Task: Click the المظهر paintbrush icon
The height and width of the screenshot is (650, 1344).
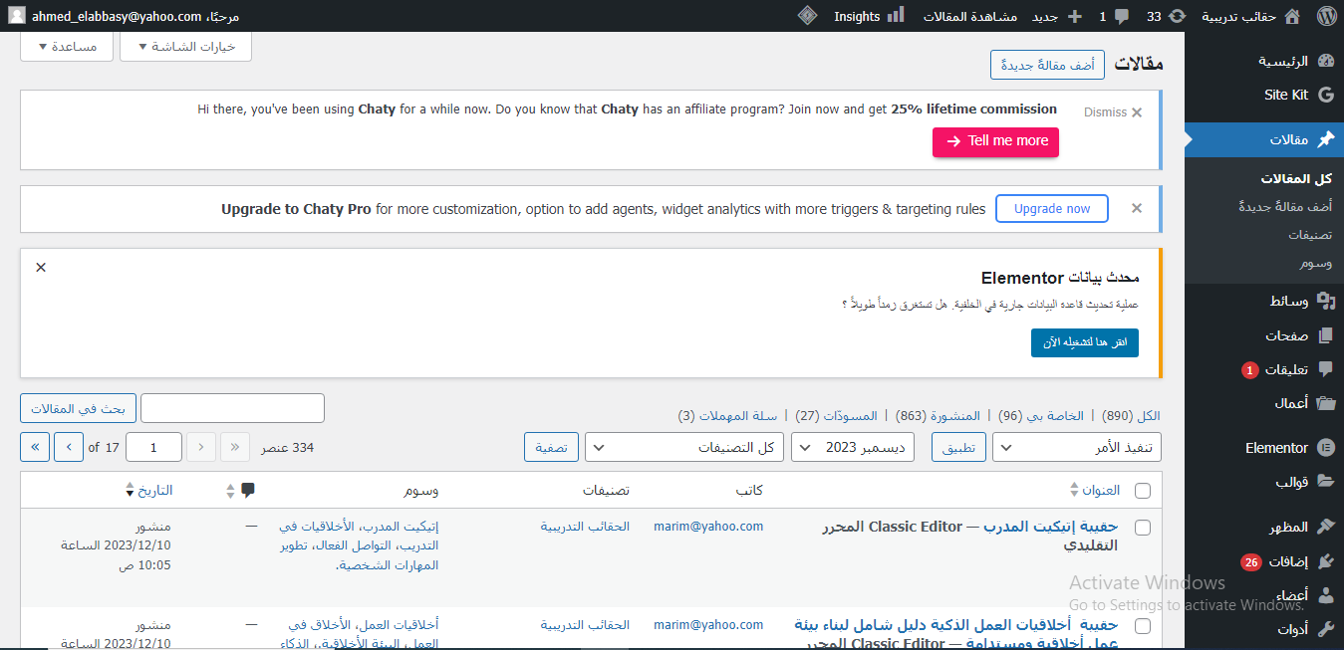Action: pyautogui.click(x=1325, y=527)
